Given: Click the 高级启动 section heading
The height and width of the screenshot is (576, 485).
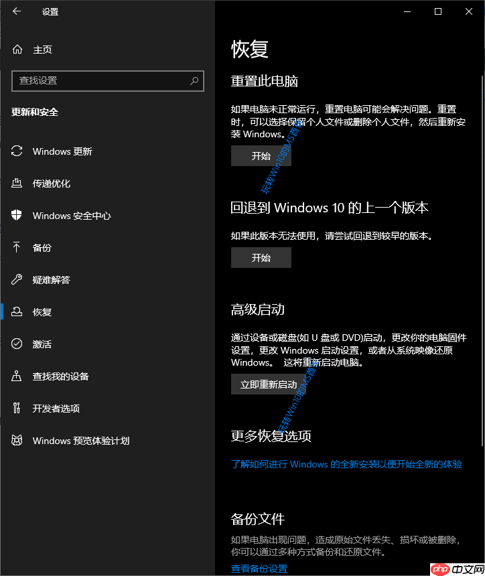Looking at the screenshot, I should 257,309.
